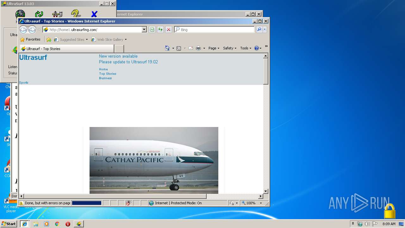Open Opera browser from the taskbar
This screenshot has height=228, width=405.
coord(68,224)
